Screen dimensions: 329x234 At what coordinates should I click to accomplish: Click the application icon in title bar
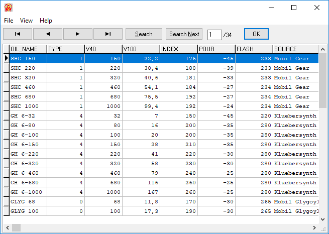9,8
